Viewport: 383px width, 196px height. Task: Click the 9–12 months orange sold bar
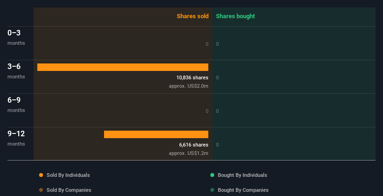156,134
